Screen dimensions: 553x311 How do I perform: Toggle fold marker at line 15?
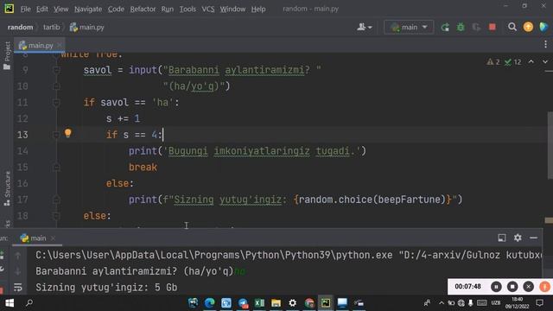pos(56,167)
